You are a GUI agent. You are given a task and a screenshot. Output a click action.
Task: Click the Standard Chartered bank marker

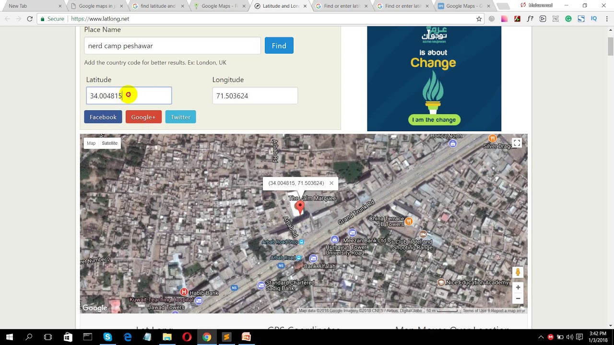point(260,286)
